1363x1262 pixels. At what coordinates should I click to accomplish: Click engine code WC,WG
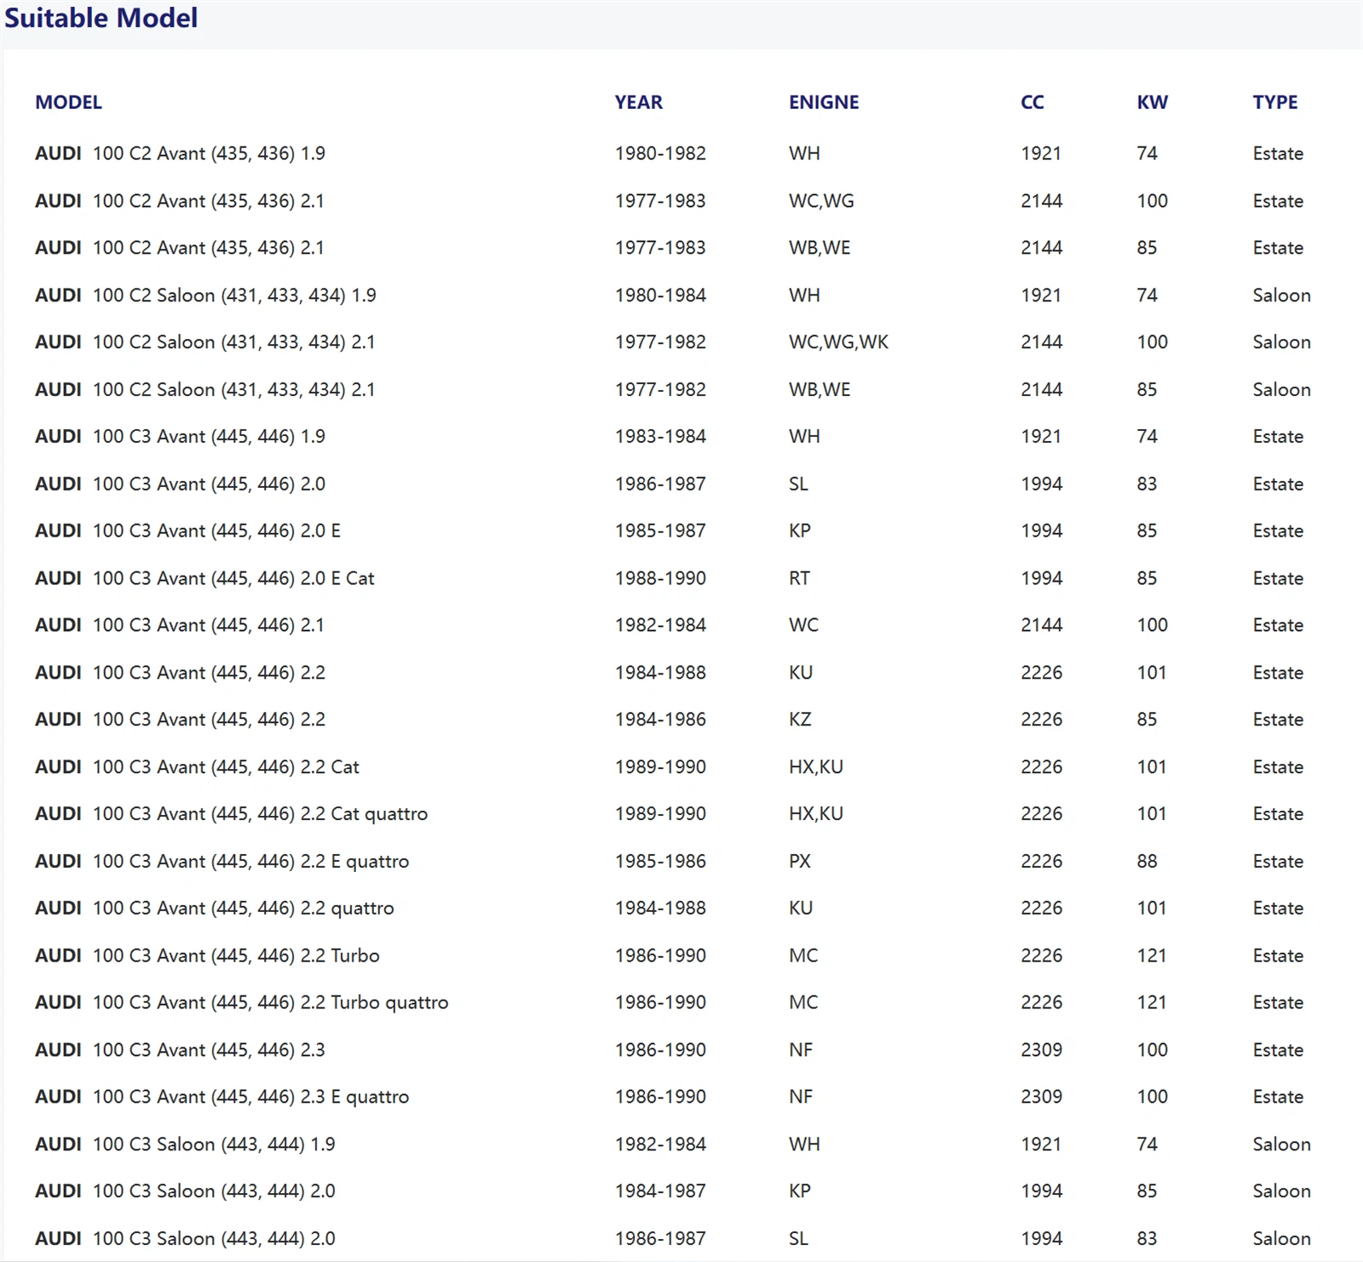coord(821,201)
